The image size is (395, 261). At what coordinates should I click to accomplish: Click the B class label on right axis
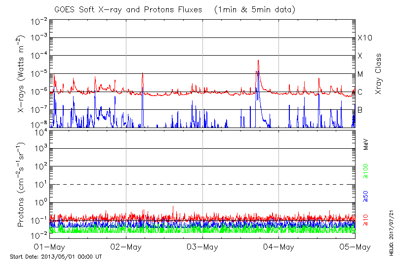(360, 110)
